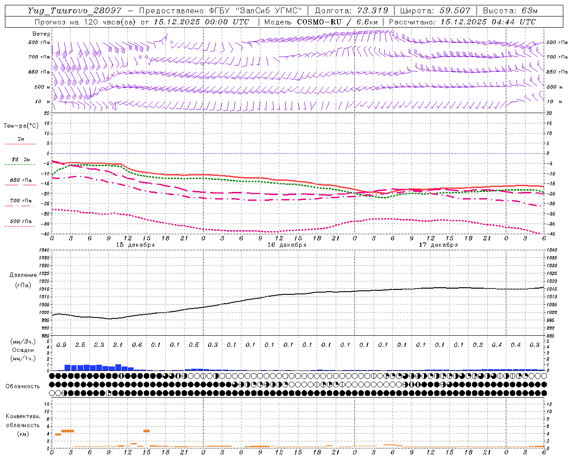Image resolution: width=570 pixels, height=456 pixels.
Task: Select the 850 гПа temperature legend entry
Action: click(21, 180)
